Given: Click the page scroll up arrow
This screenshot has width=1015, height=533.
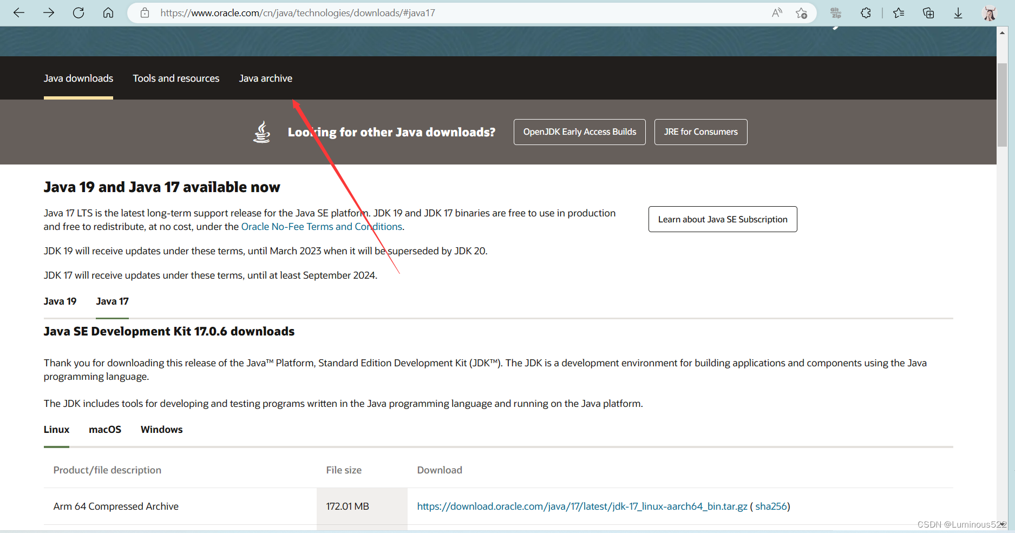Looking at the screenshot, I should point(1002,32).
